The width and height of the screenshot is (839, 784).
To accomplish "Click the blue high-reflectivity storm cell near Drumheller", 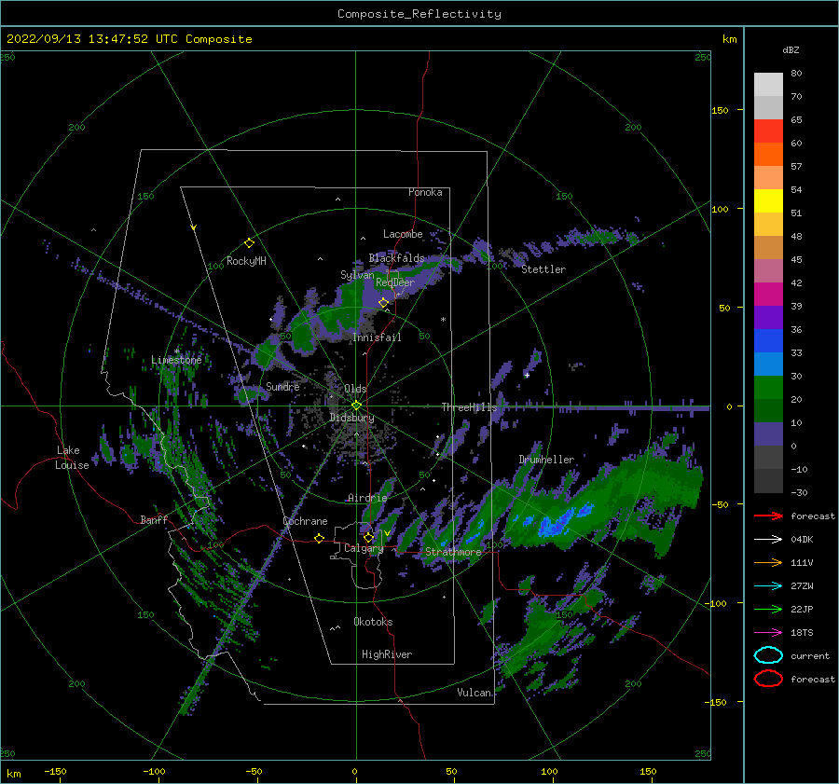I will tap(557, 524).
